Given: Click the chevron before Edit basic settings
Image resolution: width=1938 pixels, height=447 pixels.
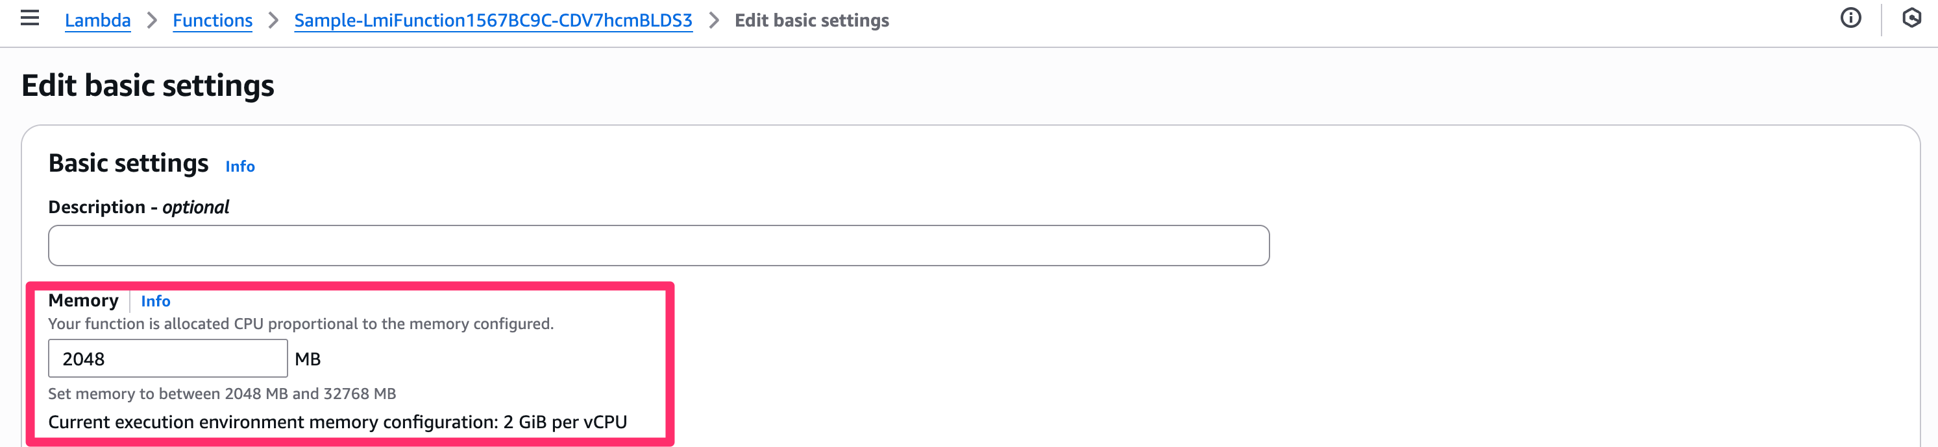Looking at the screenshot, I should click(x=714, y=20).
